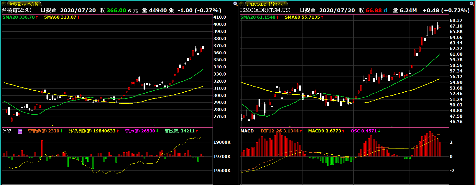476x185 pixels.
Task: Click the TSMC(ADR)(TSM.US) symbol name
Action: click(x=265, y=10)
